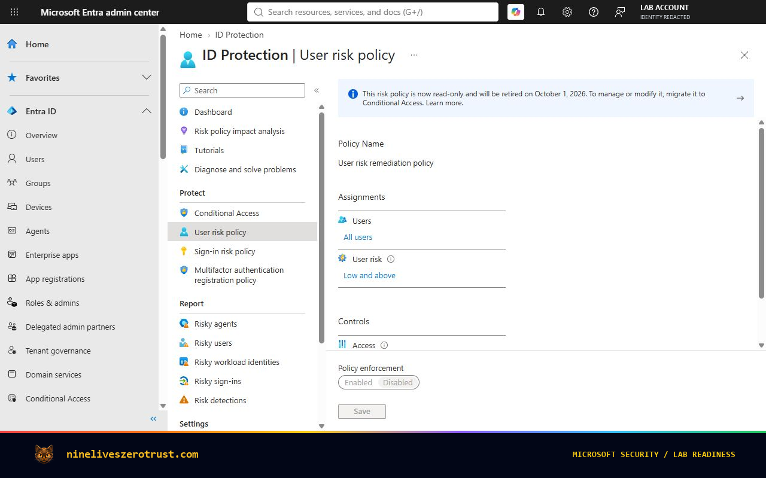
Task: Select User risk policy menu item
Action: (242, 232)
